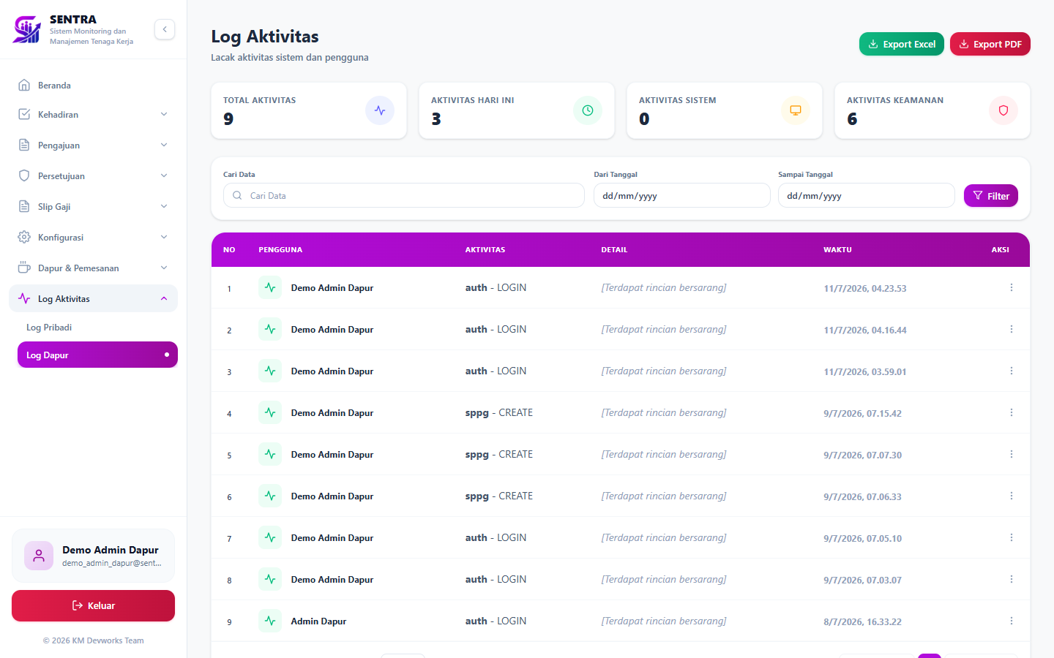Expand the Kehadiran menu
1054x658 pixels.
[x=93, y=114]
